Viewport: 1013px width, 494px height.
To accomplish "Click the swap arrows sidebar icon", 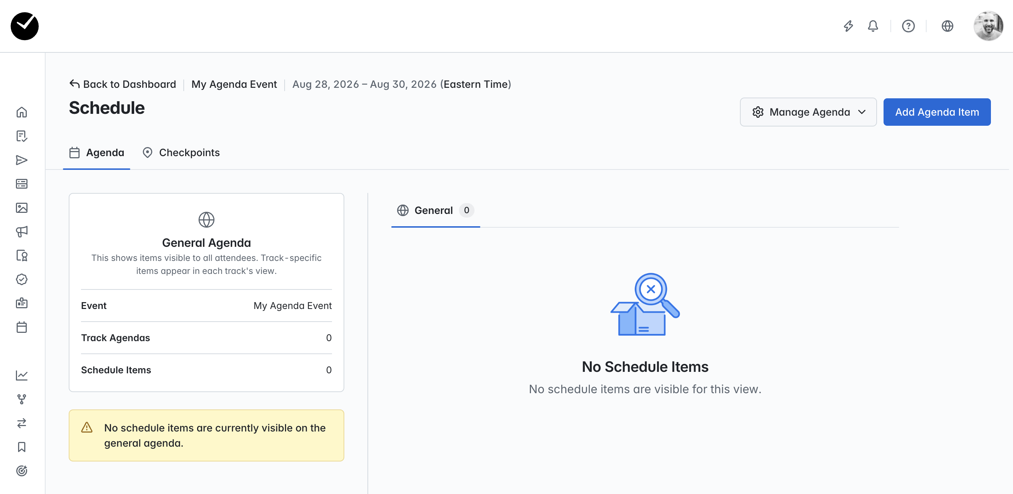I will click(22, 423).
